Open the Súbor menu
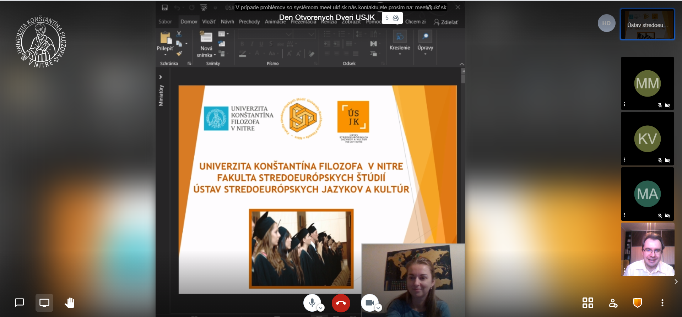The image size is (682, 317). (x=165, y=22)
